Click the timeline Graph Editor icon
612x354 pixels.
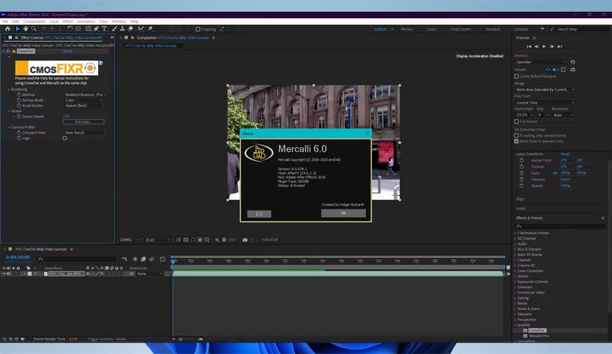coord(163,259)
